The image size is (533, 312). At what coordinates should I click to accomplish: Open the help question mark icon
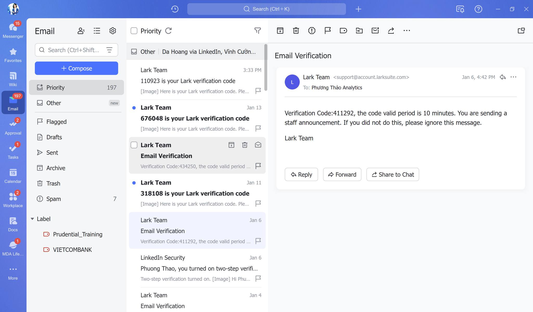(x=478, y=9)
